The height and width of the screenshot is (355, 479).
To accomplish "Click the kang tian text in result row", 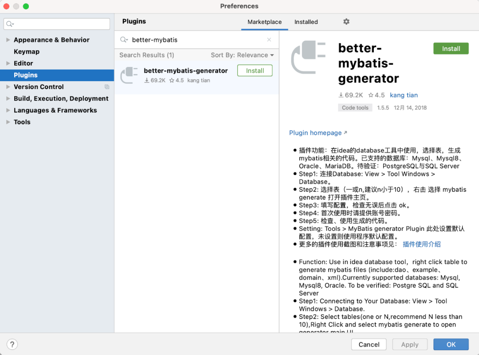I will 199,81.
